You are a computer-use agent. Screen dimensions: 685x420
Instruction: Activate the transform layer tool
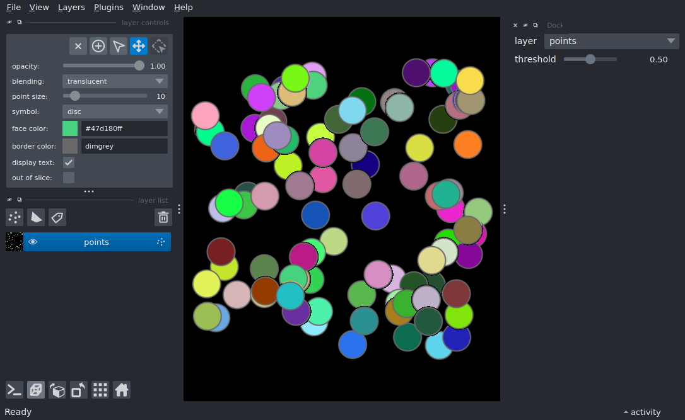click(x=159, y=46)
